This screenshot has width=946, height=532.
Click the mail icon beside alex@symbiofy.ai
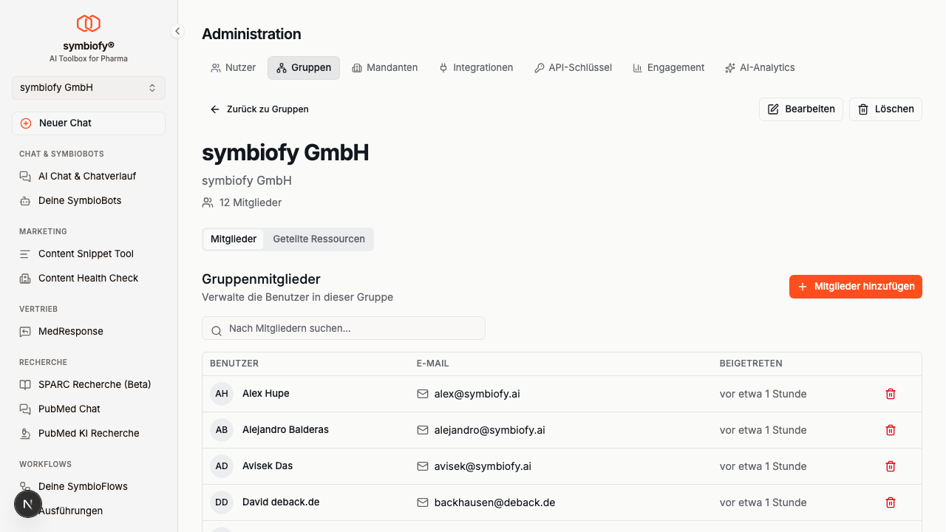[423, 394]
